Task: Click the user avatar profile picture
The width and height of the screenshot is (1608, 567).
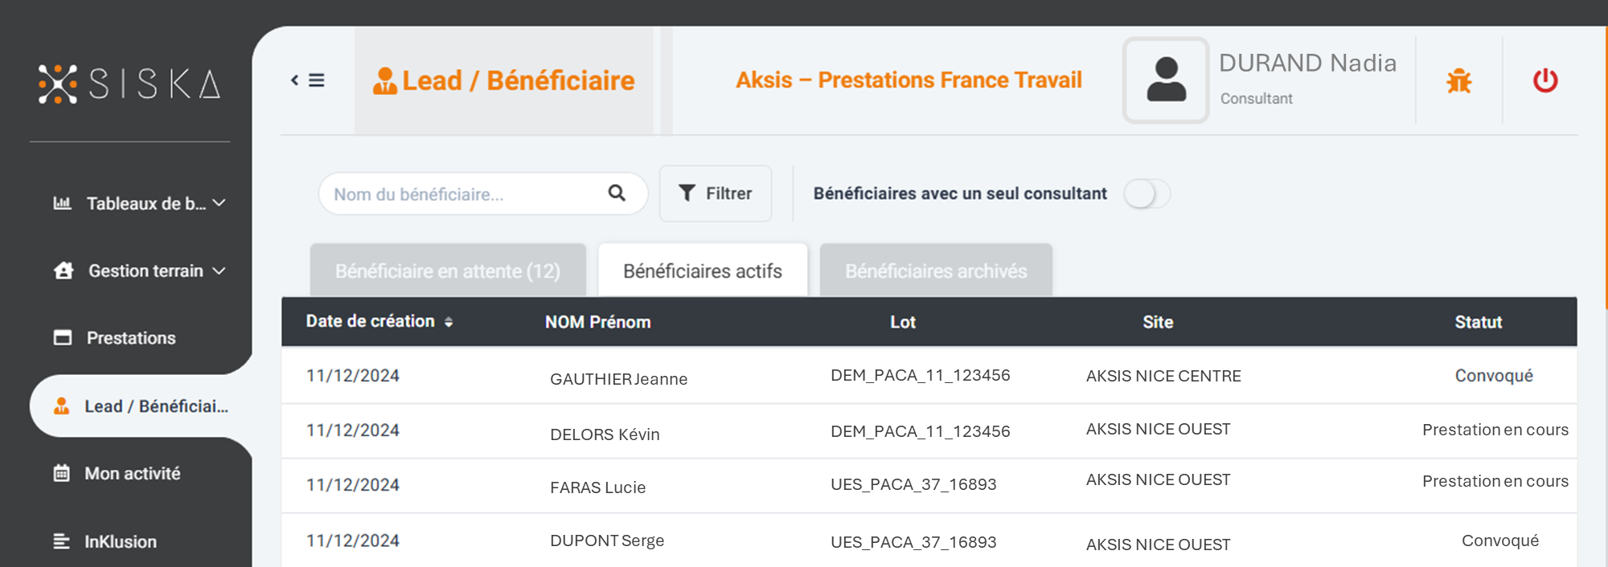Action: point(1166,80)
